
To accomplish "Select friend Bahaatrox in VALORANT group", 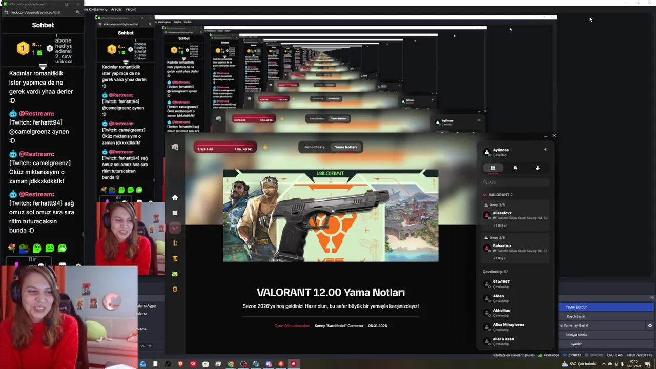I will [515, 248].
